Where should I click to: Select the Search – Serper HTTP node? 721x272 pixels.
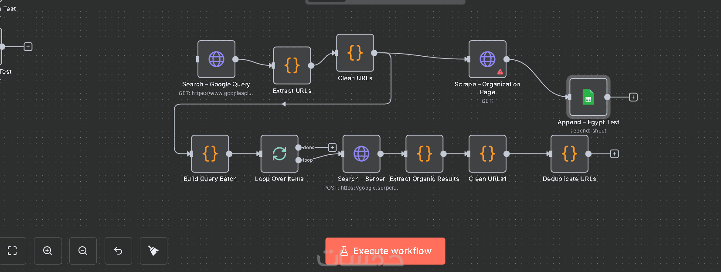[x=361, y=154]
